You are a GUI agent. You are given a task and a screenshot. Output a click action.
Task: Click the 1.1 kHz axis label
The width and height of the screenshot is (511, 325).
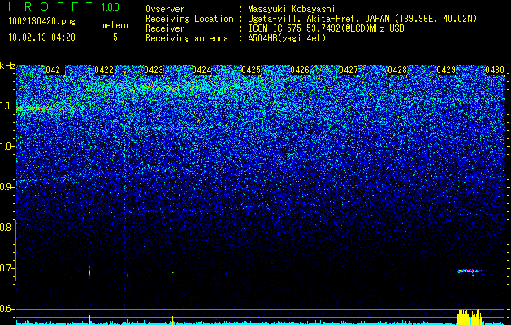(x=6, y=106)
